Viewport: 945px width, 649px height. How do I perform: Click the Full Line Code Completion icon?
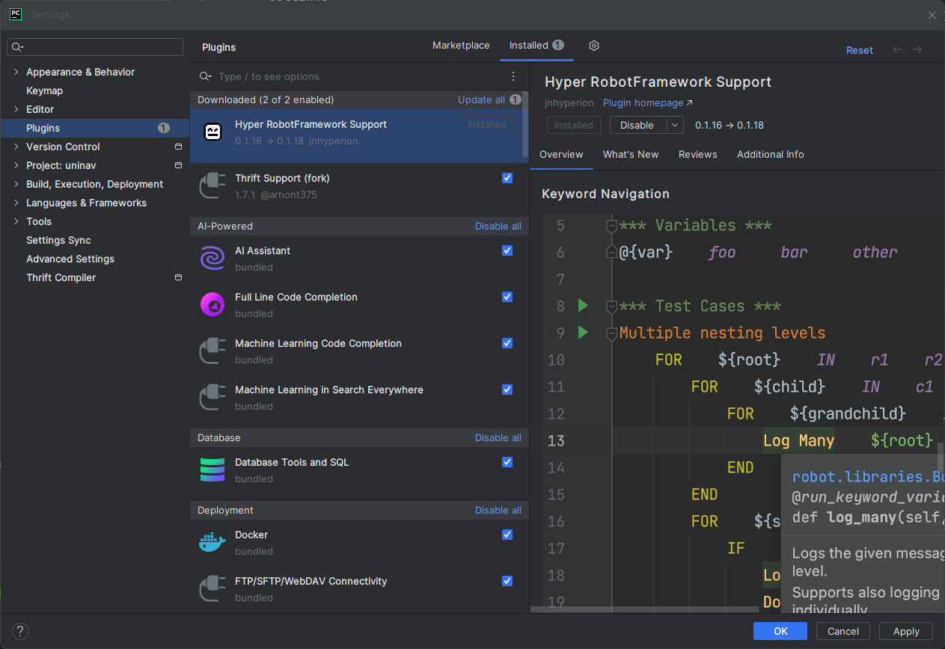click(x=212, y=305)
